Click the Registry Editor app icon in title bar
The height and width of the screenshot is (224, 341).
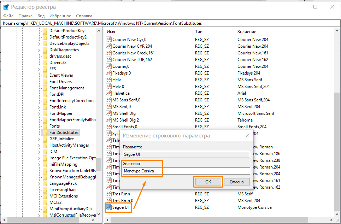6,7
